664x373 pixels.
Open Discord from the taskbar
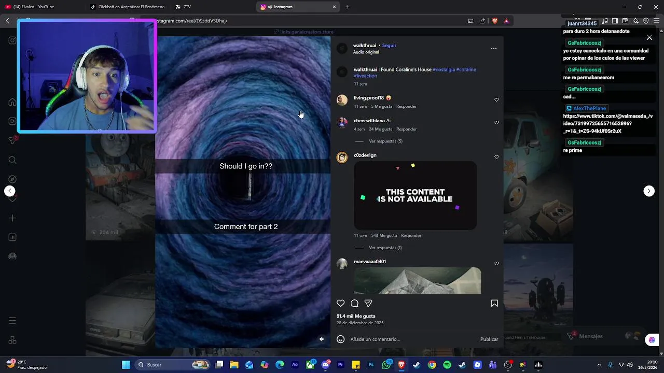[x=325, y=365]
